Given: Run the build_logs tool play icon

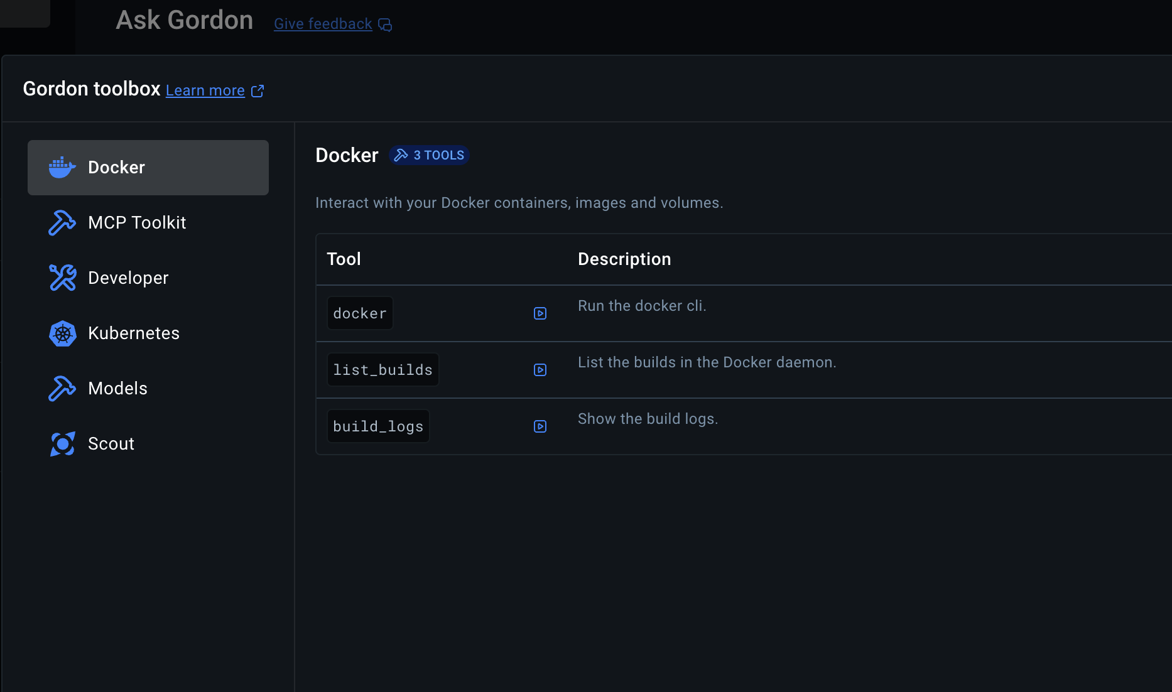Looking at the screenshot, I should click(x=540, y=426).
